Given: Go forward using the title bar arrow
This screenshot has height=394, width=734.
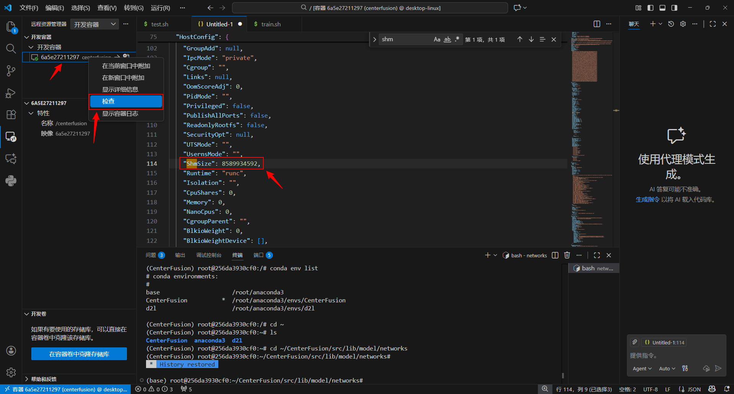Looking at the screenshot, I should point(222,8).
